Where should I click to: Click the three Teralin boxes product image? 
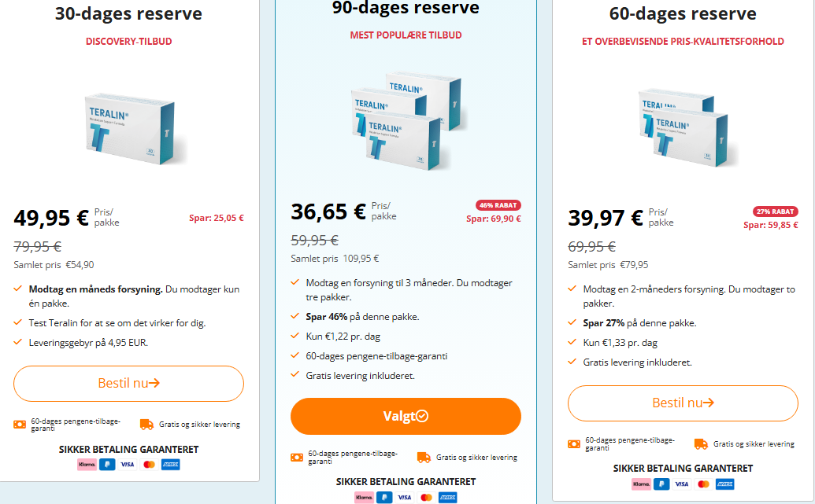(406, 118)
